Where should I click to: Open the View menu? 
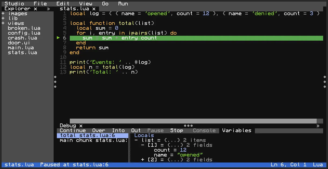(86, 4)
